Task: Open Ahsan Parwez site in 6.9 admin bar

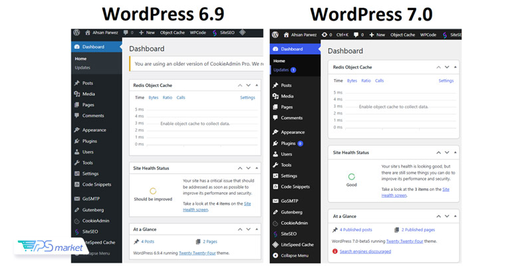Action: (102, 33)
